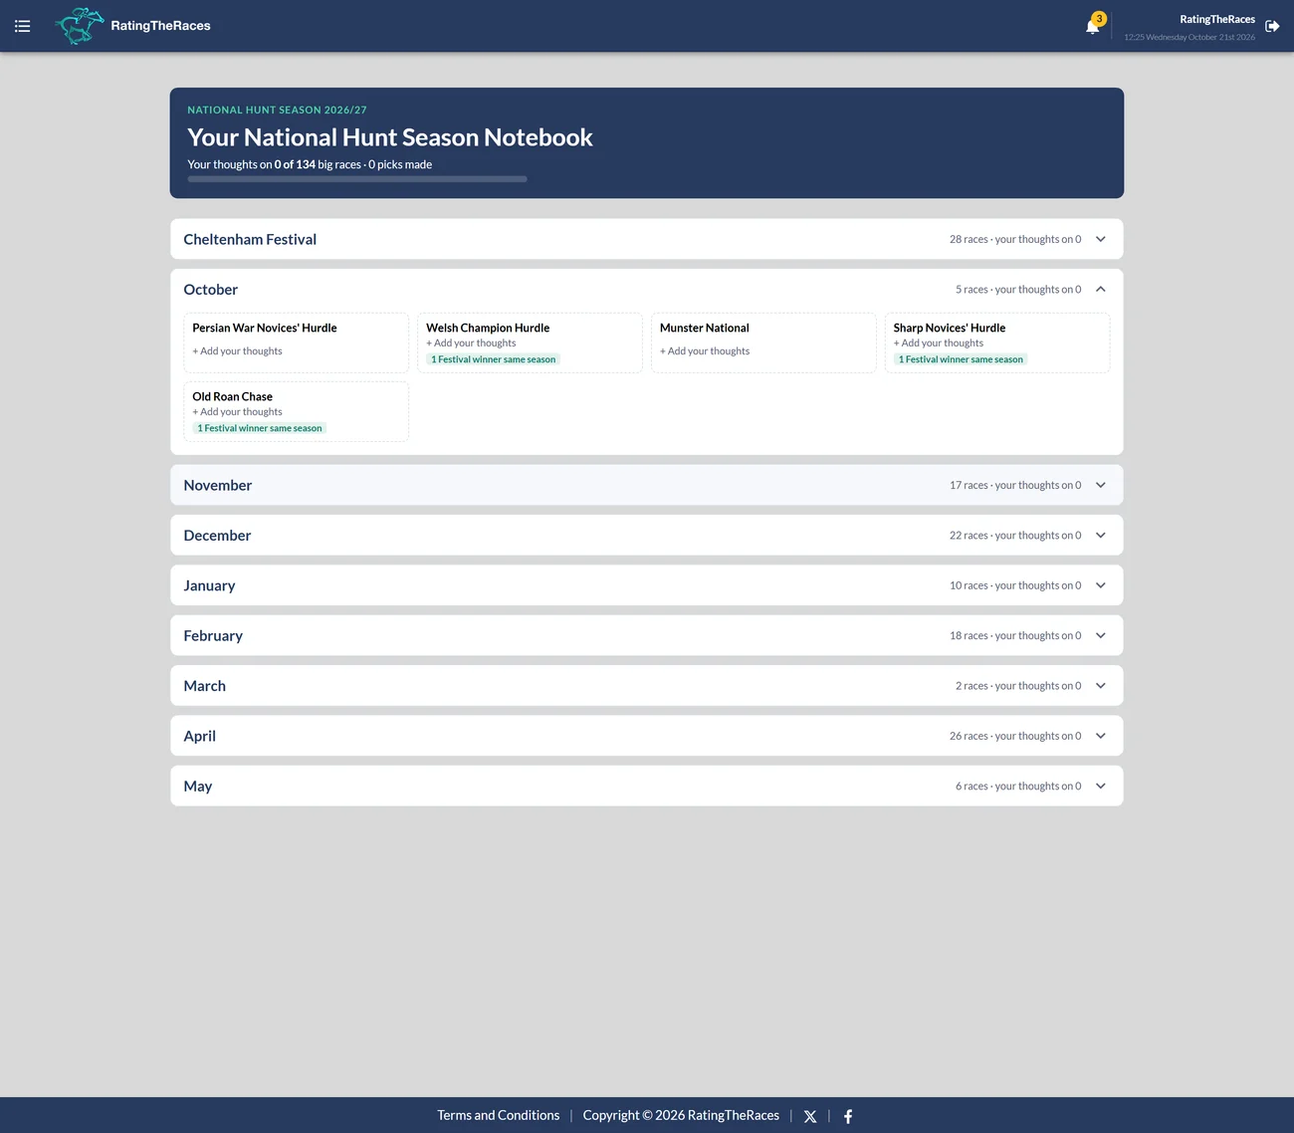Open the notifications bell
Viewport: 1294px width, 1133px height.
click(x=1093, y=27)
